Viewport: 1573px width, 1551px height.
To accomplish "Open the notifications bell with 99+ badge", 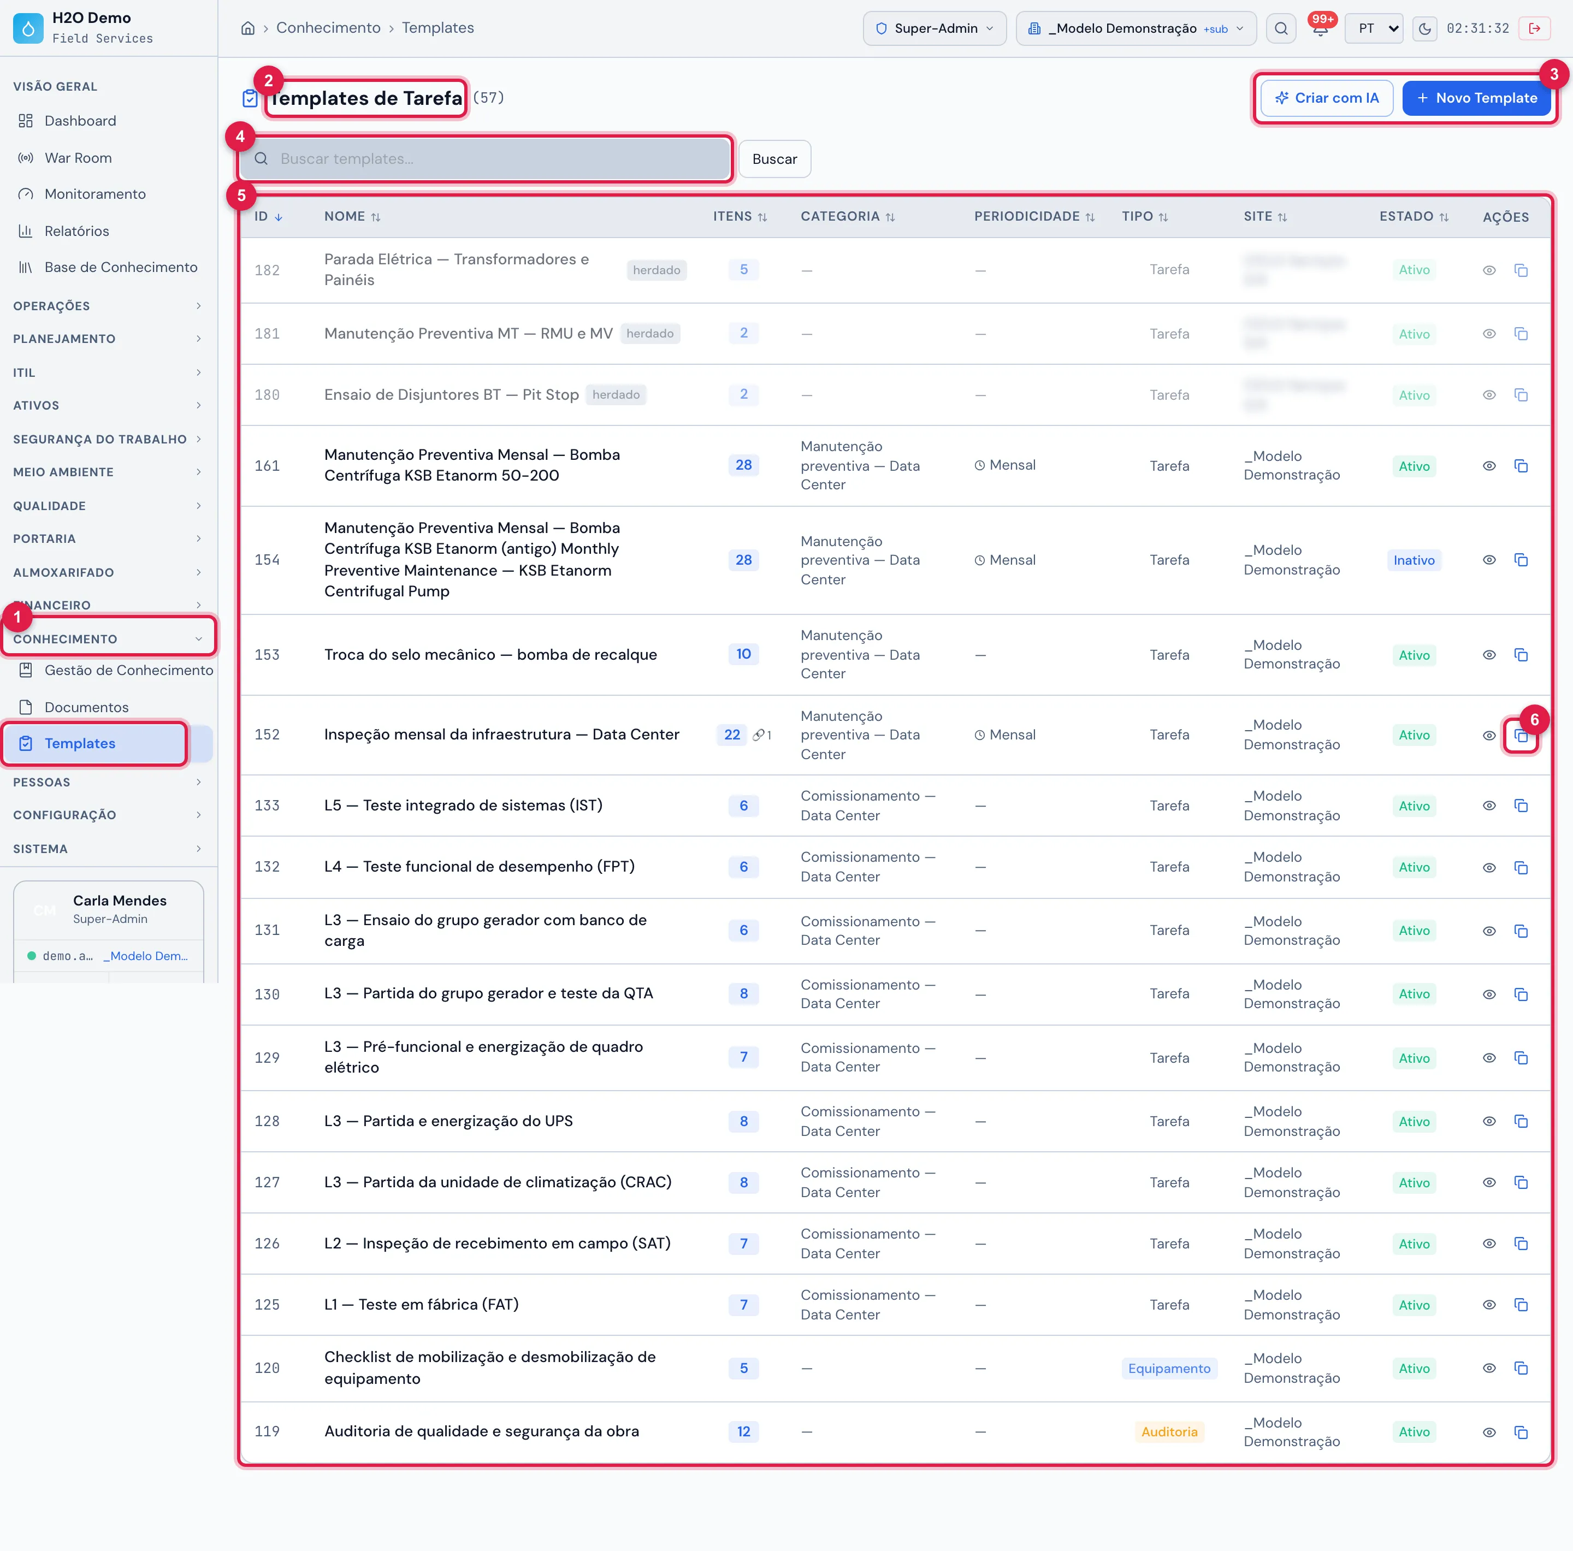I will pos(1320,28).
